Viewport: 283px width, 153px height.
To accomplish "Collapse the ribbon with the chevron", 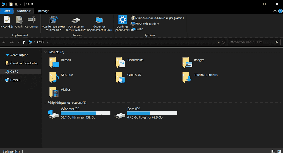I will (x=275, y=11).
